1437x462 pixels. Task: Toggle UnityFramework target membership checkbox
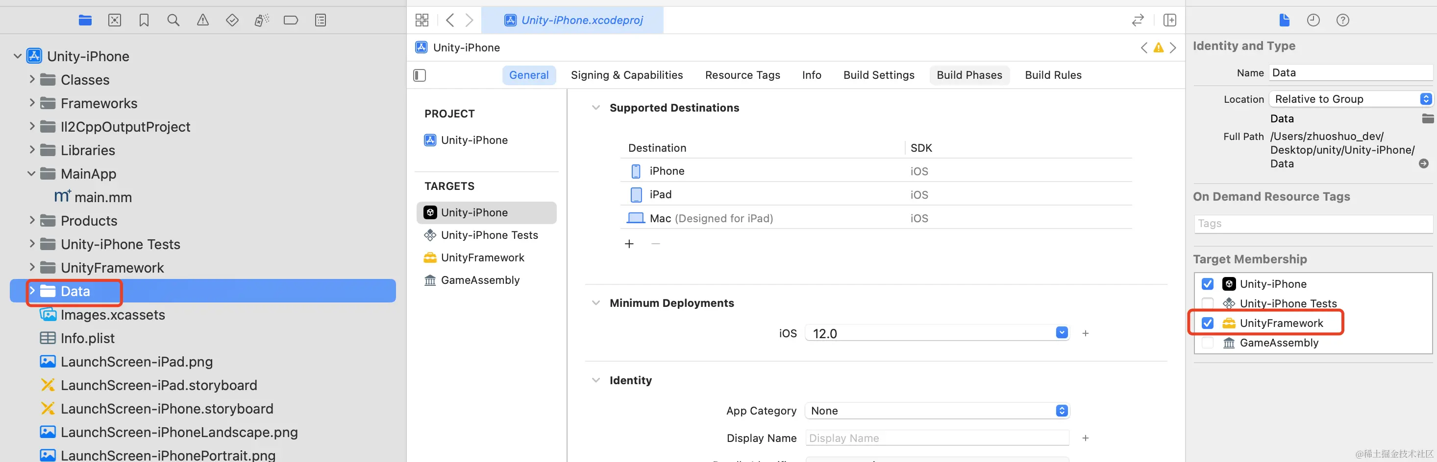(x=1208, y=323)
